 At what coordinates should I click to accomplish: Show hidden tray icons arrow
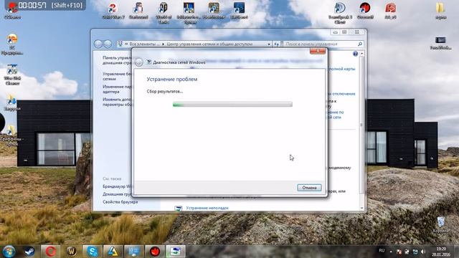pyautogui.click(x=391, y=252)
